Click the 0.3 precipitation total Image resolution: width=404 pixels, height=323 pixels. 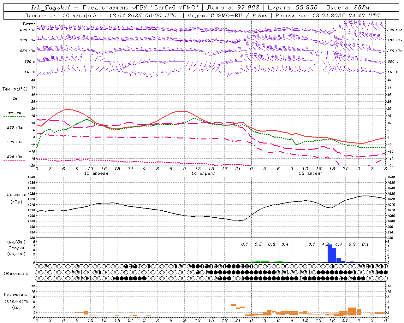(x=271, y=244)
